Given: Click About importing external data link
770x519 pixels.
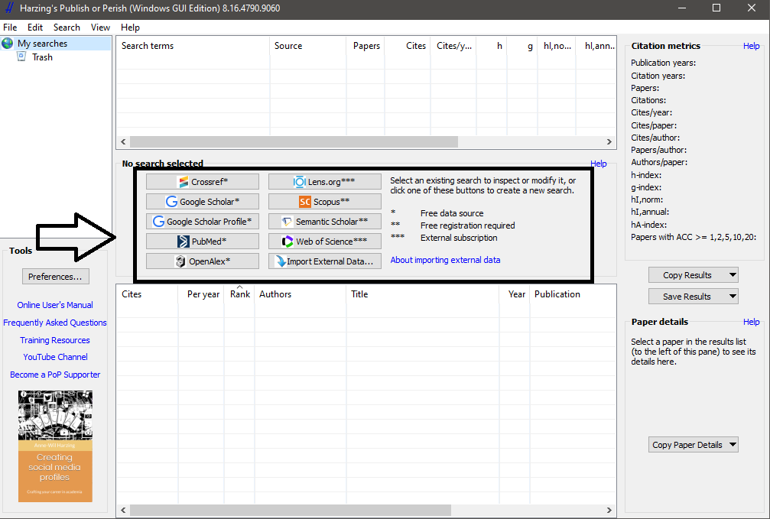Looking at the screenshot, I should tap(445, 260).
